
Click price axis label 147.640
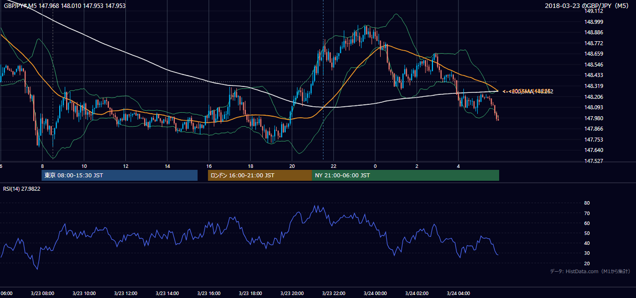point(594,150)
